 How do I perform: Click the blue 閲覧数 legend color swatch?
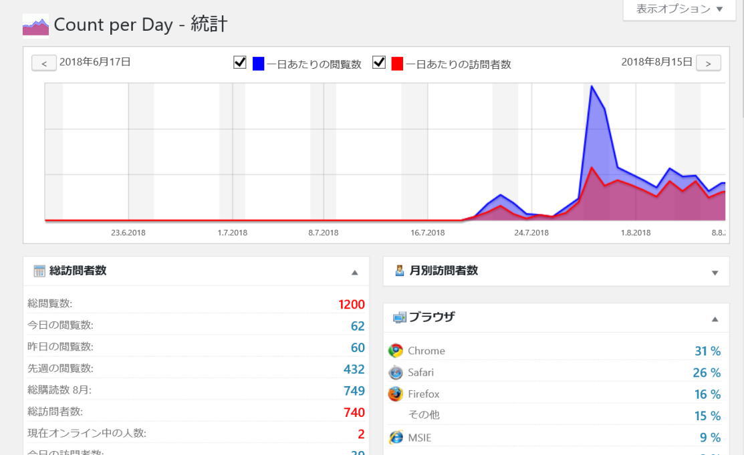click(259, 64)
